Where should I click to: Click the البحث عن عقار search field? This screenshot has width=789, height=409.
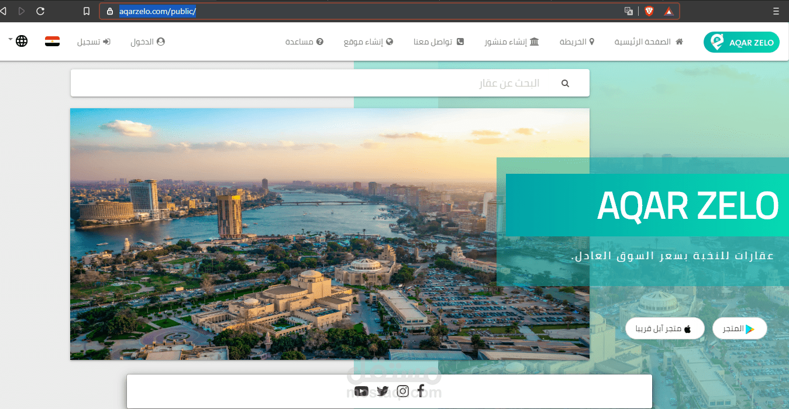[x=330, y=83]
